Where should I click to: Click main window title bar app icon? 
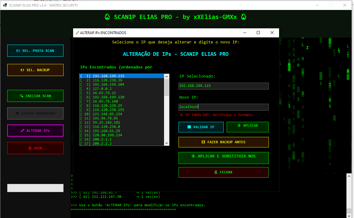point(5,5)
